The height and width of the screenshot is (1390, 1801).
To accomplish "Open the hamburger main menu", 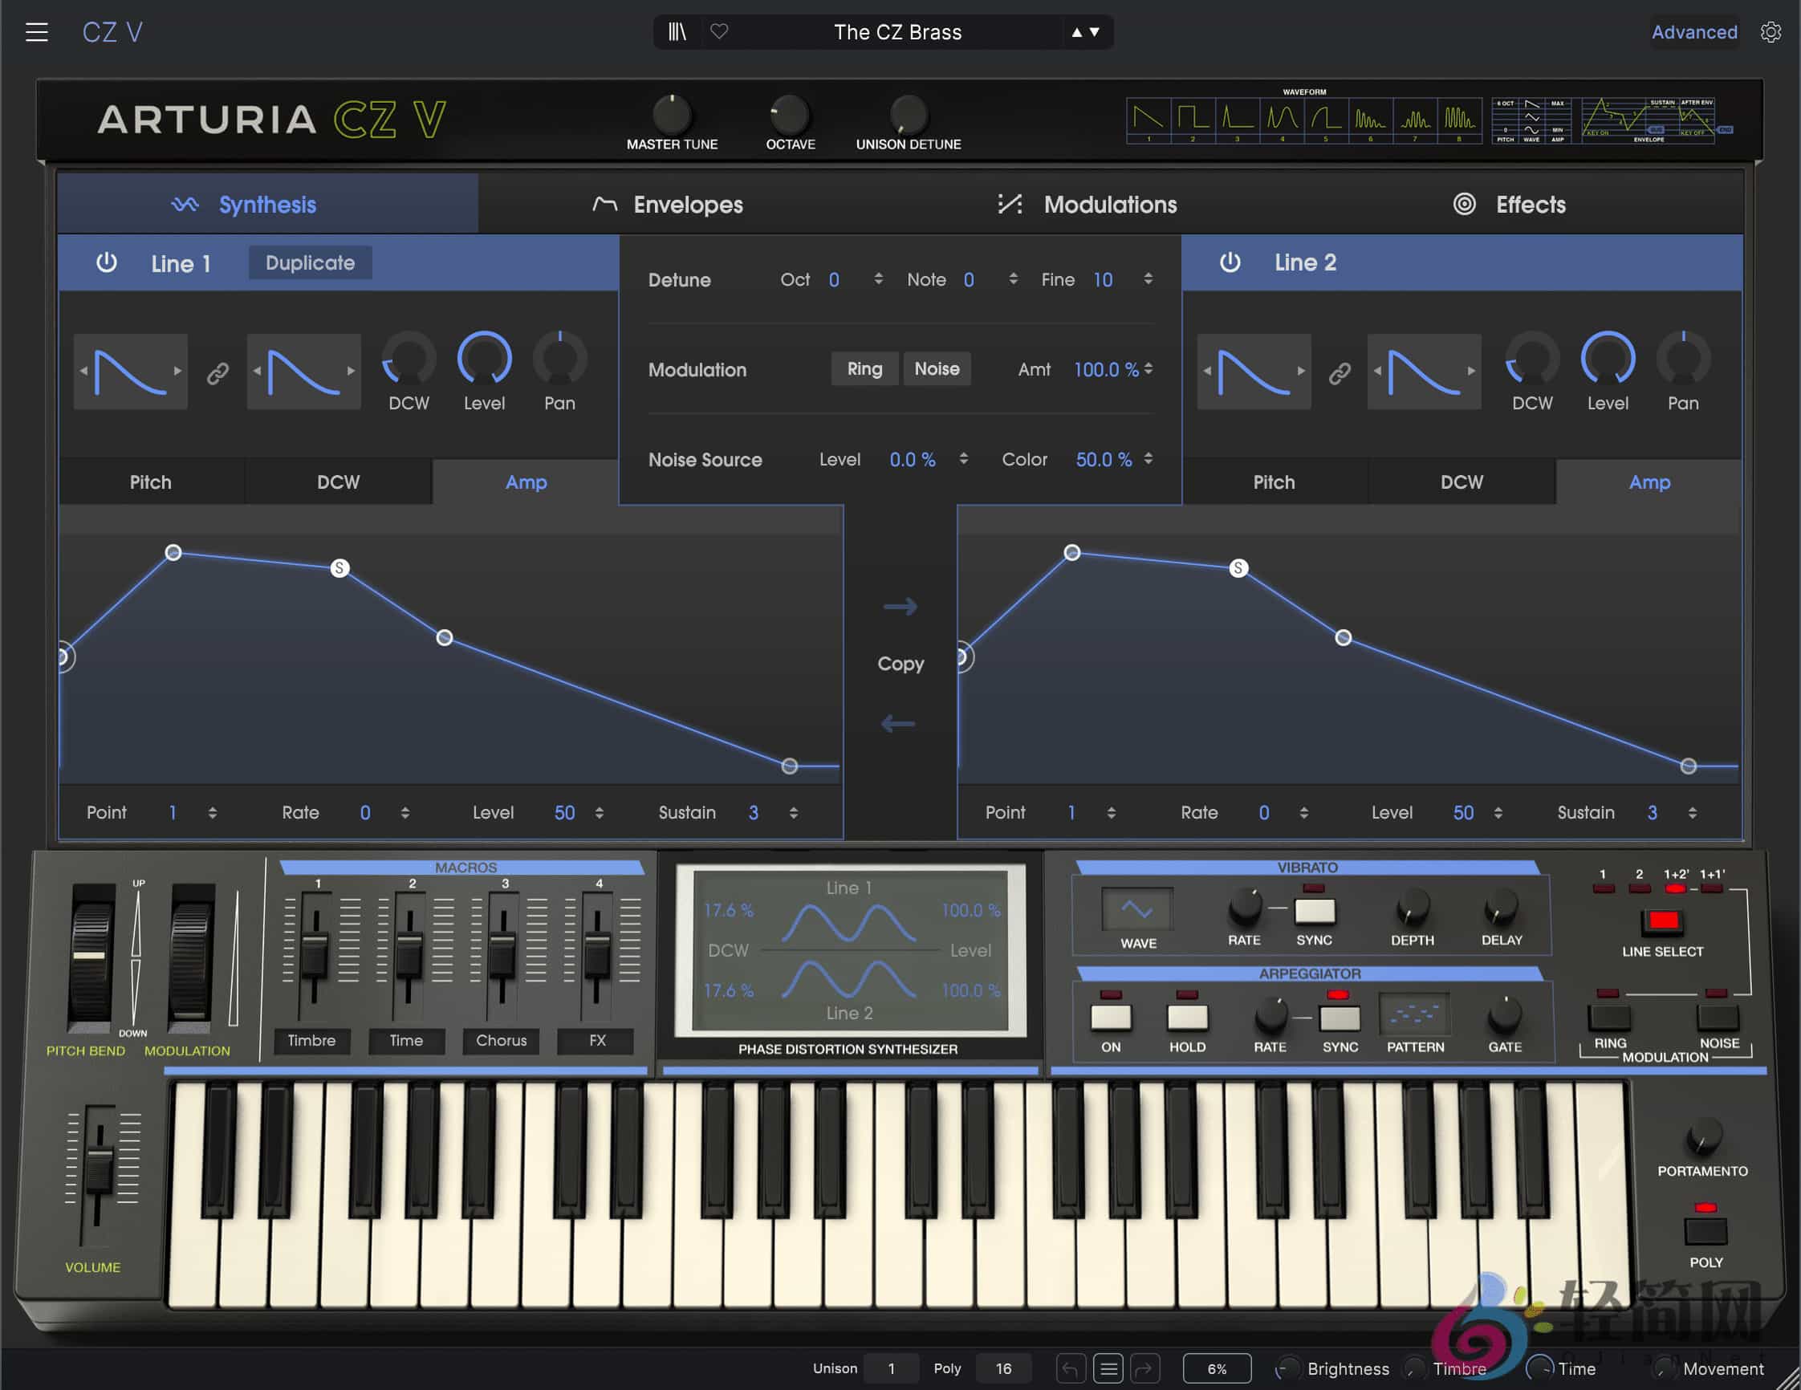I will click(36, 31).
